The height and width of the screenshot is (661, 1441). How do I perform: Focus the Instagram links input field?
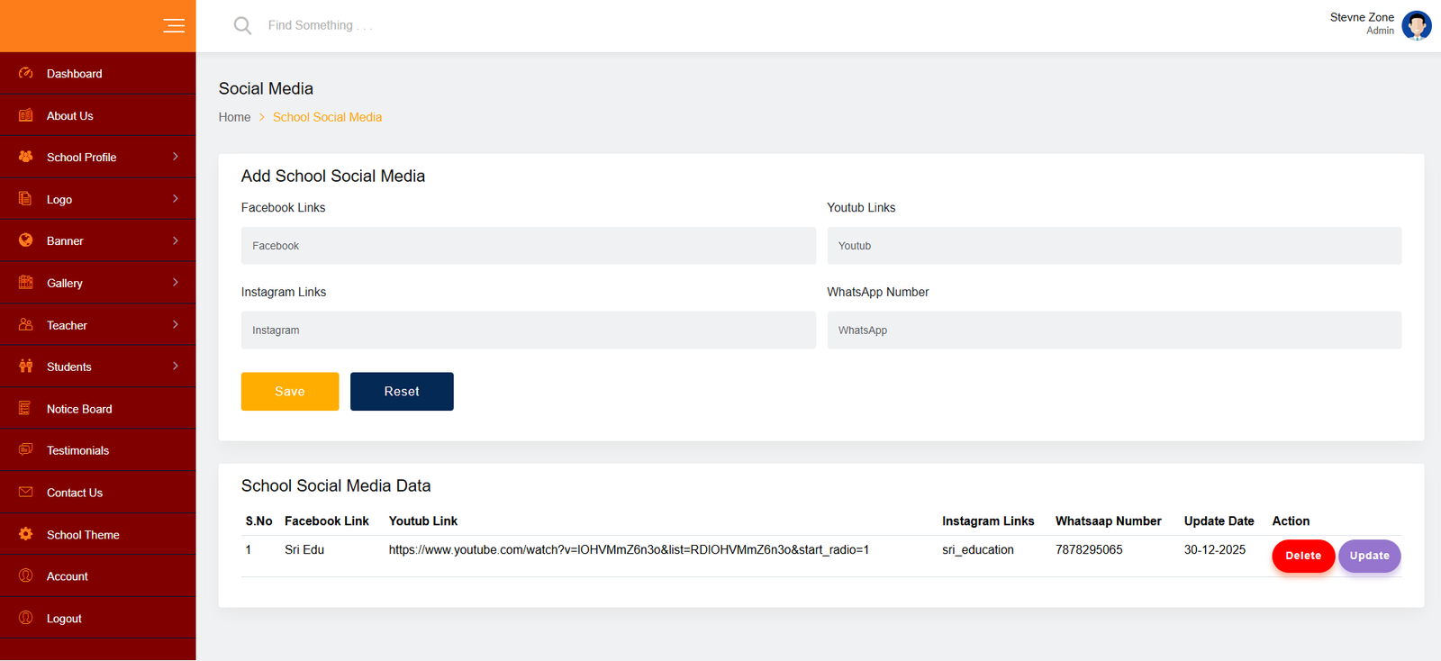529,330
